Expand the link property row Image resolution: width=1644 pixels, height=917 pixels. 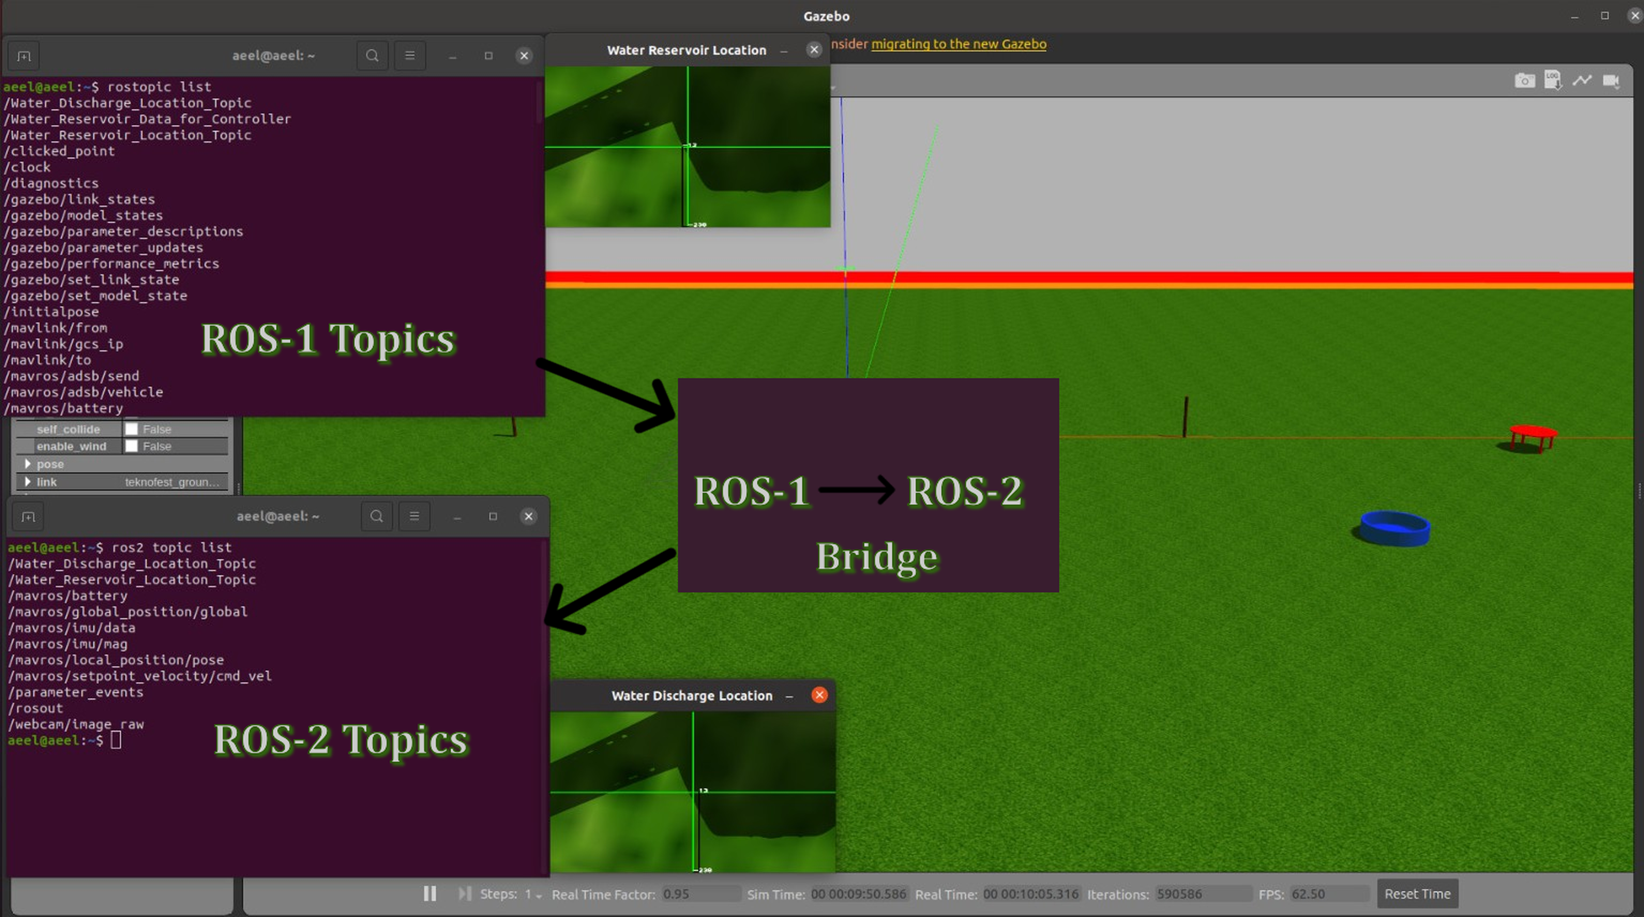(x=27, y=482)
